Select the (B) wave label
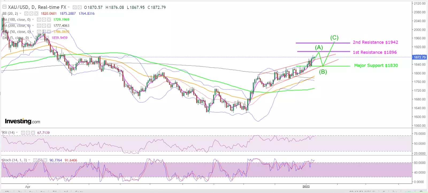This screenshot has width=428, height=193. tap(323, 72)
